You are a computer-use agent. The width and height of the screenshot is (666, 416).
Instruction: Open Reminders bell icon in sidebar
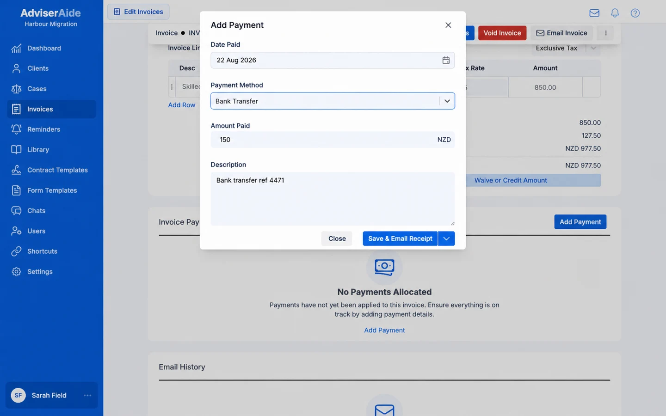click(x=16, y=129)
